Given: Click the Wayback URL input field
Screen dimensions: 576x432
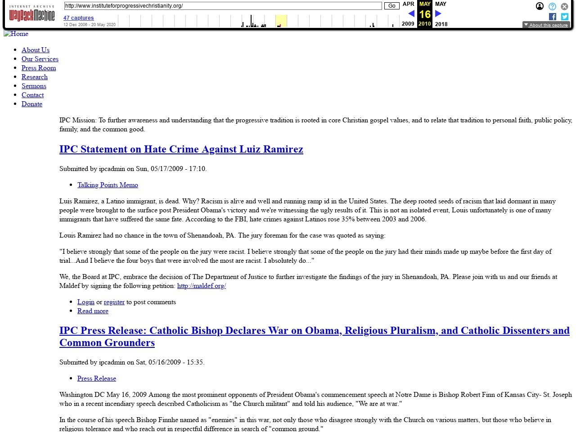Looking at the screenshot, I should [223, 6].
